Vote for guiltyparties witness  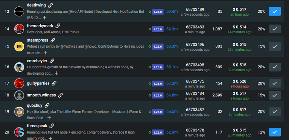tap(275, 83)
